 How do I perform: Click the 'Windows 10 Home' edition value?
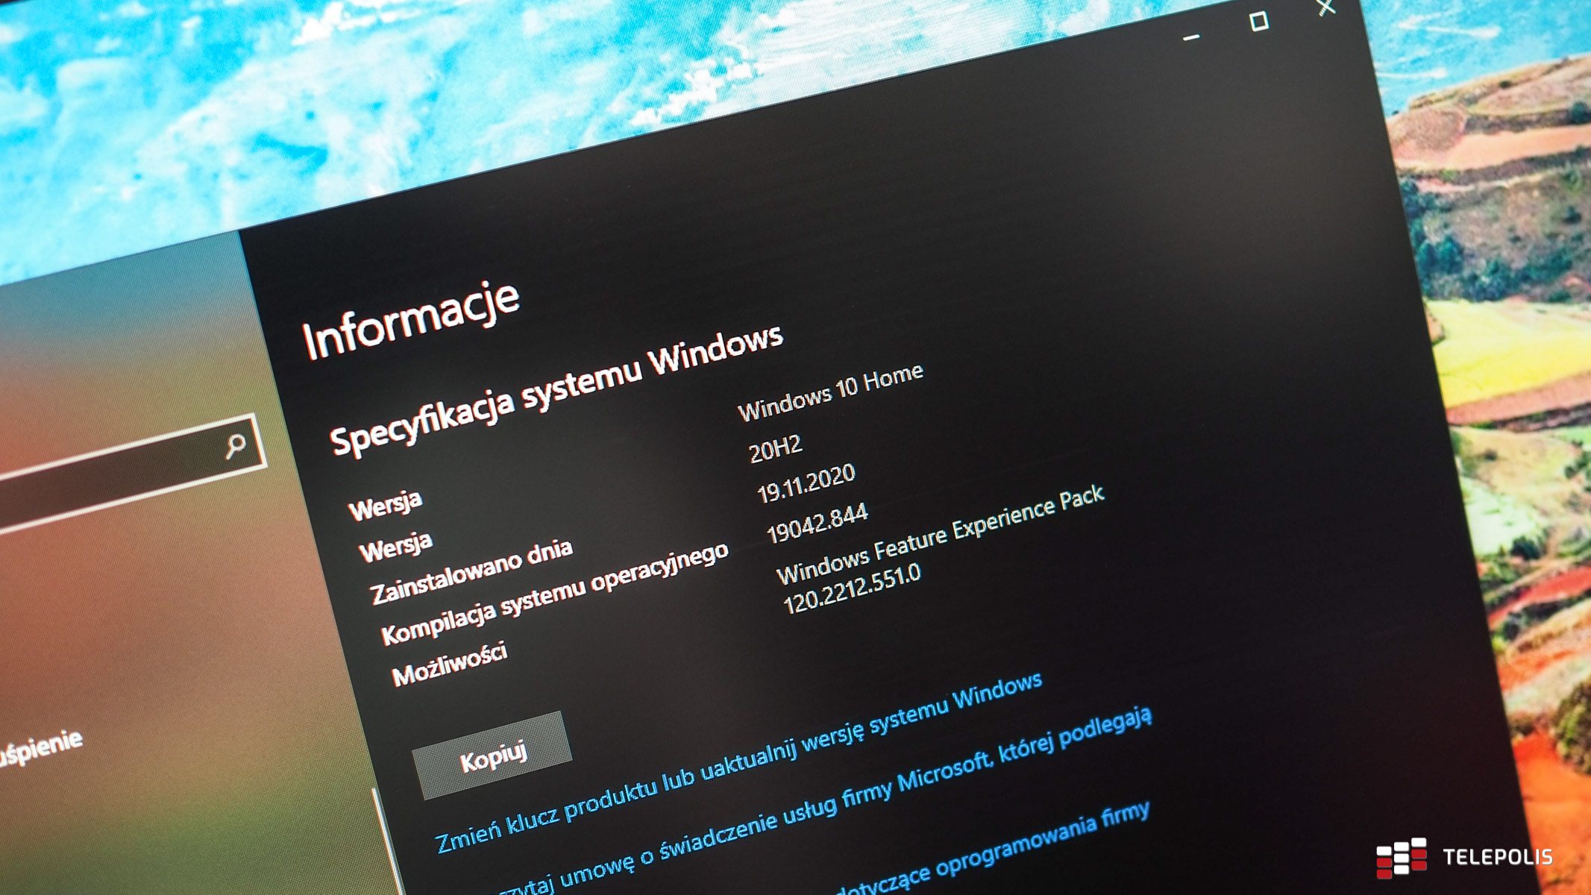[x=830, y=392]
